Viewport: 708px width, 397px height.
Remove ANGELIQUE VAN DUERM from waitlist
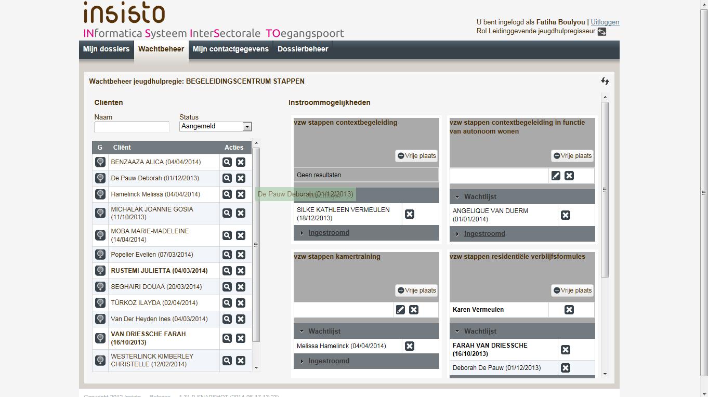click(x=566, y=215)
